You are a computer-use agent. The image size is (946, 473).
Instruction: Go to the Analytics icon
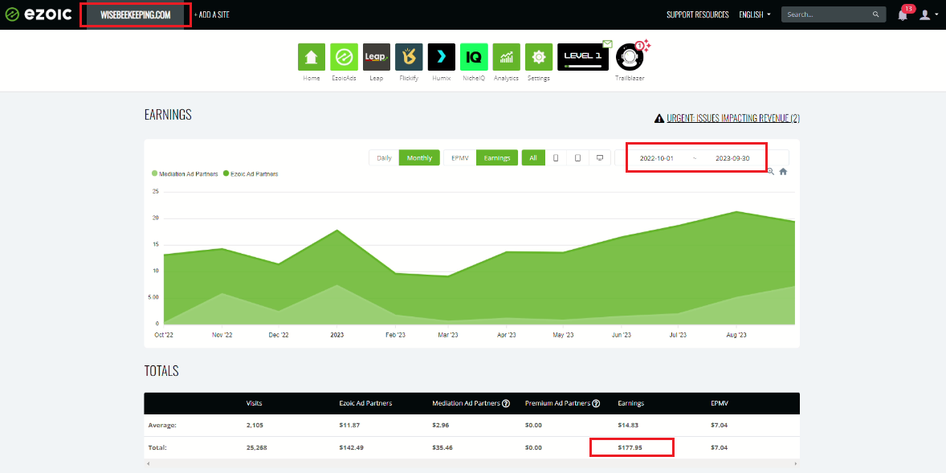click(x=506, y=57)
